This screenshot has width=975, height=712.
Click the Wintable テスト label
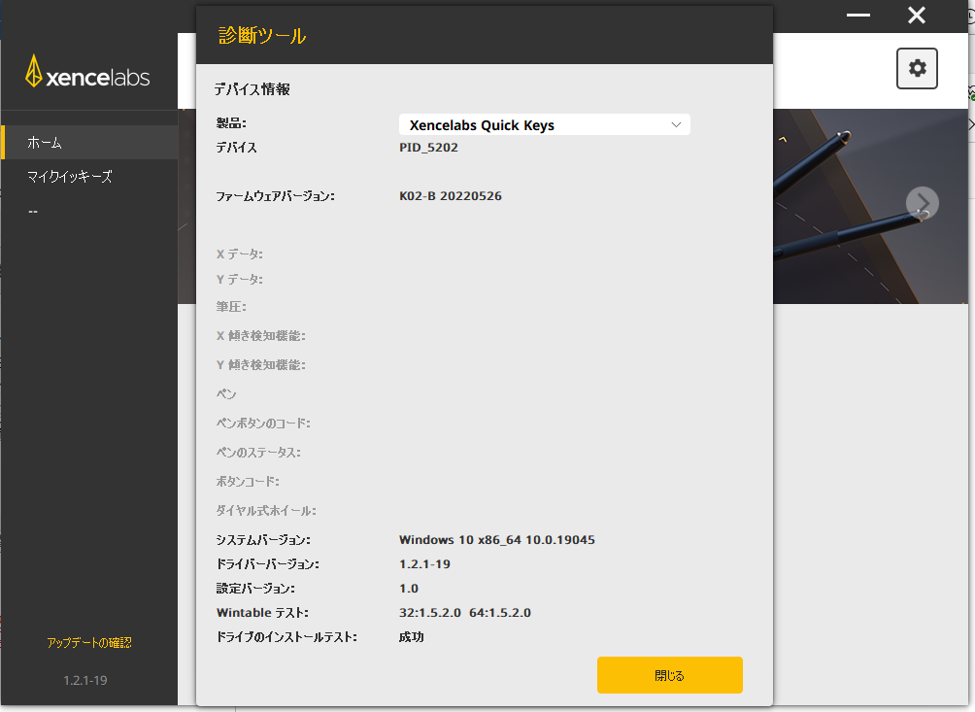[x=262, y=613]
